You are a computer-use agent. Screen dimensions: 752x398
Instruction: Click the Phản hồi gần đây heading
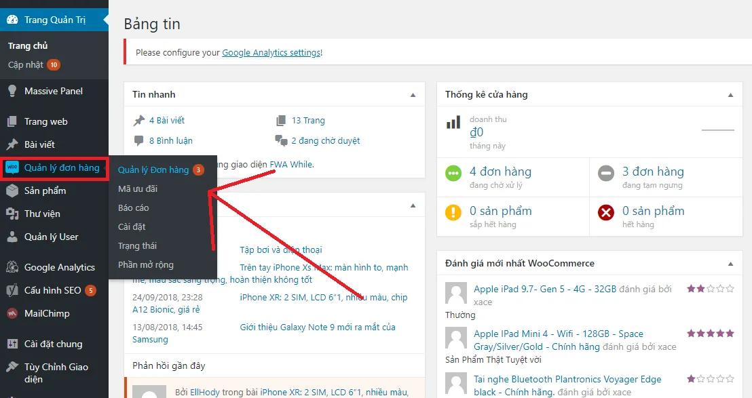pos(169,366)
